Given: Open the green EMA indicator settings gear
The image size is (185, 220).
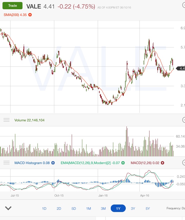Looking at the screenshot, I should coord(123,163).
